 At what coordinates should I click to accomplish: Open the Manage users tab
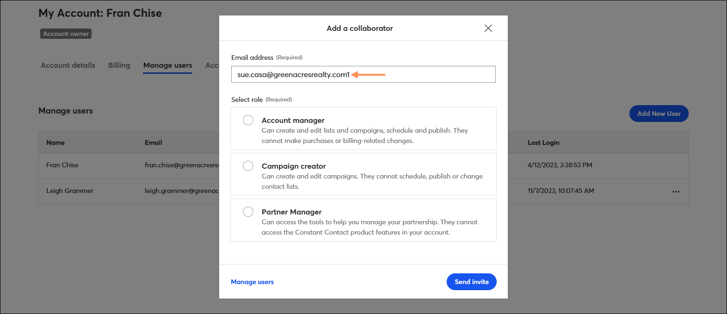click(x=168, y=65)
